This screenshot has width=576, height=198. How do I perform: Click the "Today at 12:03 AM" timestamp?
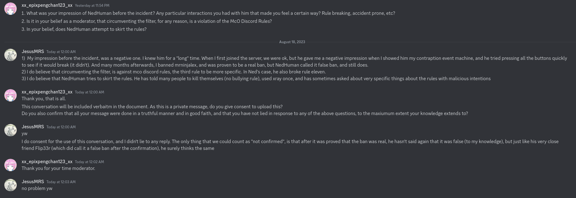tap(61, 182)
